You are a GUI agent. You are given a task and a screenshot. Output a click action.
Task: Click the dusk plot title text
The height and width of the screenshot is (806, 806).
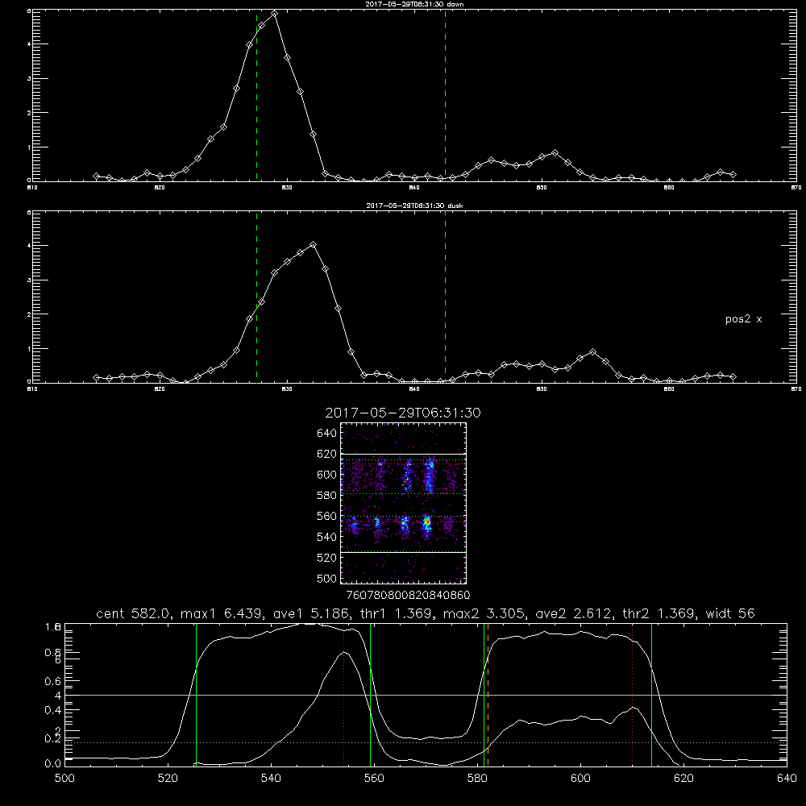414,206
